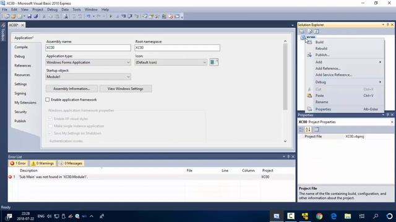Switch to the Signing side tab
This screenshot has height=222, width=396.
(20, 93)
